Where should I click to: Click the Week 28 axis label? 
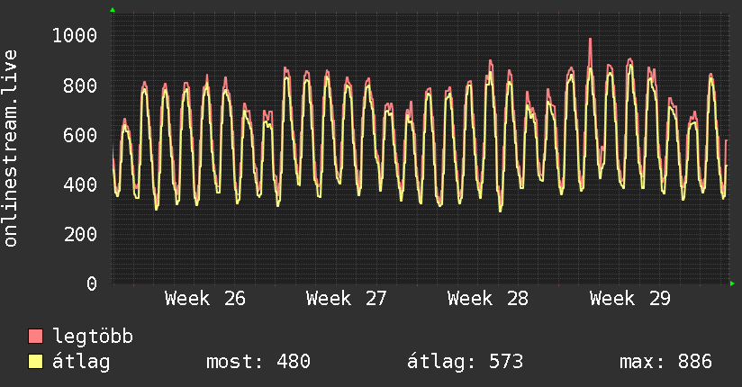(488, 299)
